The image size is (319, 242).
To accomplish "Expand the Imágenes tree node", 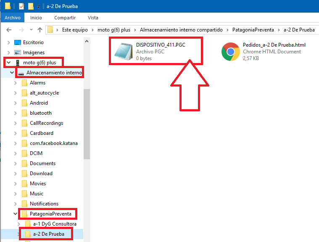I will (x=8, y=53).
